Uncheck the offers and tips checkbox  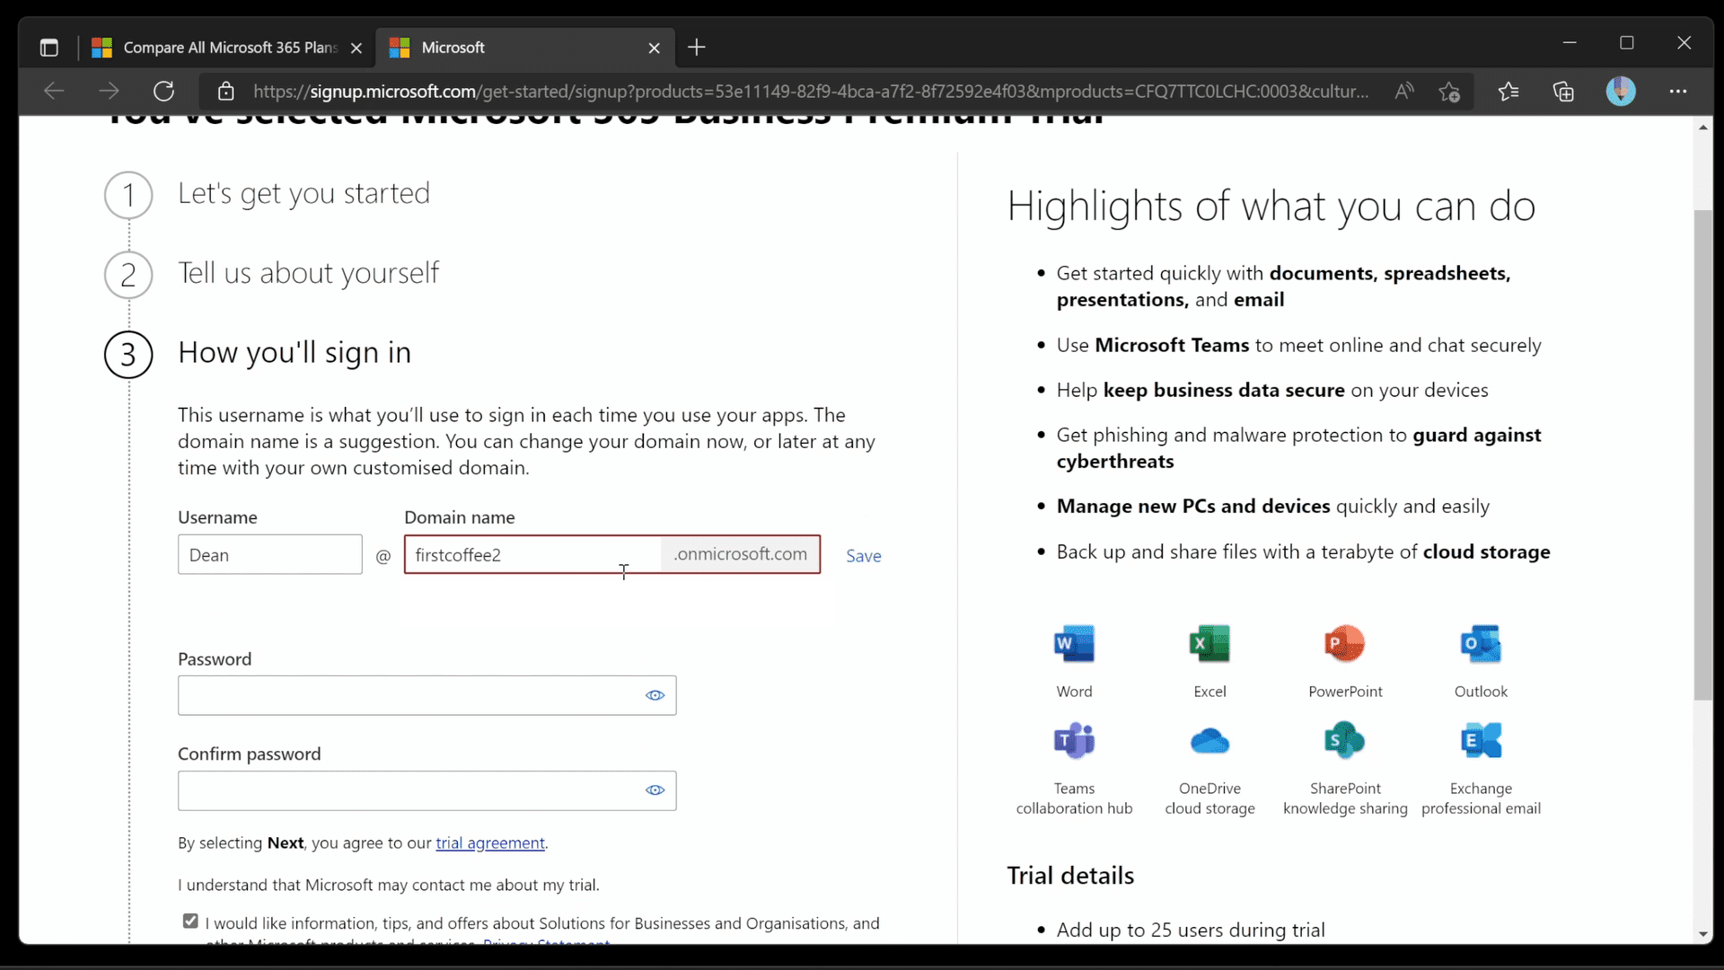coord(189,921)
